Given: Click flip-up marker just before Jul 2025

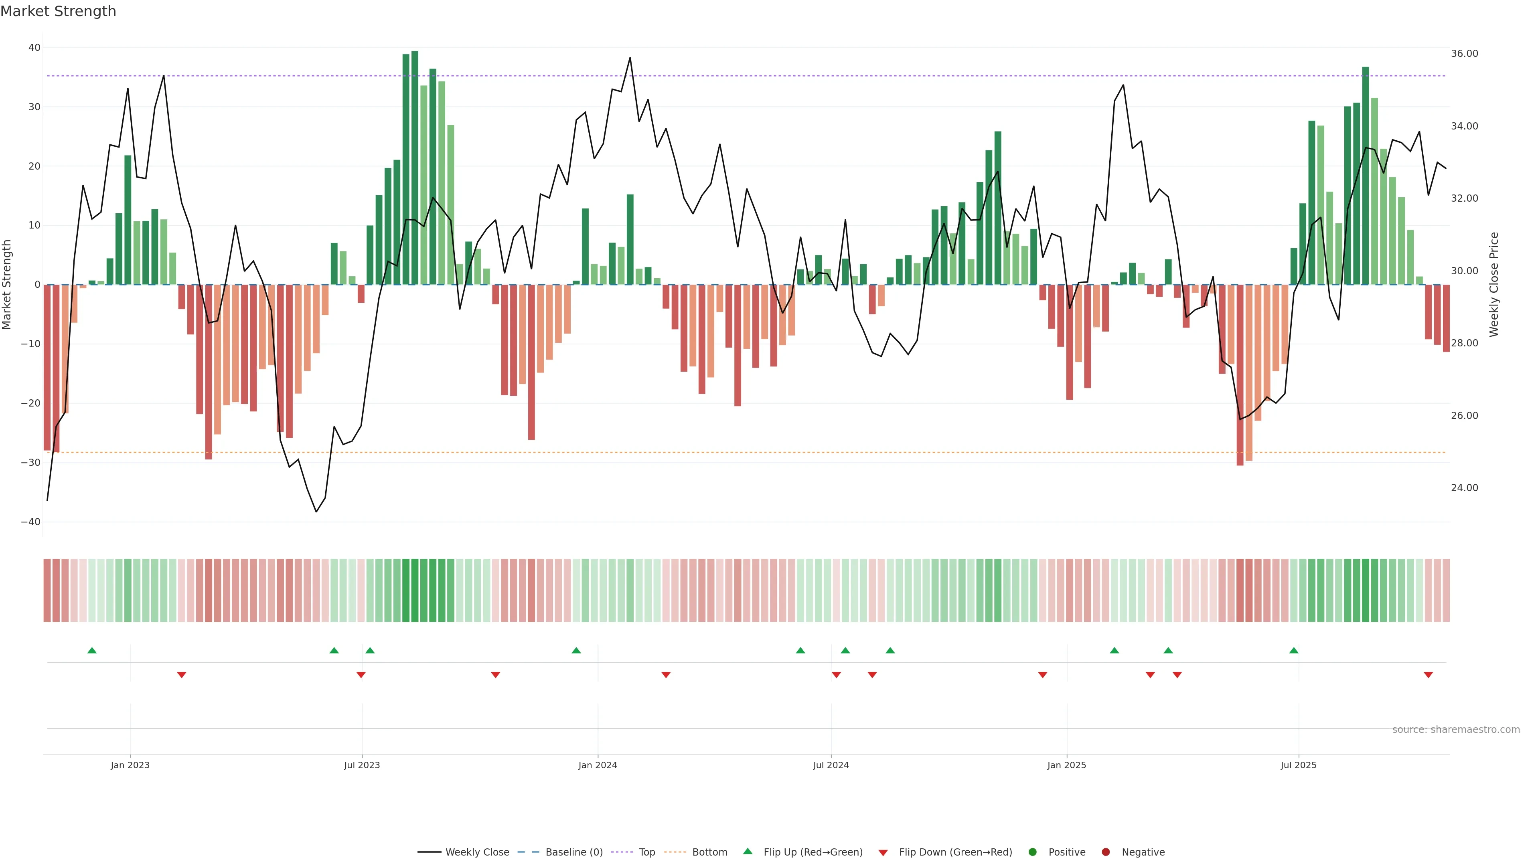Looking at the screenshot, I should click(x=1294, y=650).
